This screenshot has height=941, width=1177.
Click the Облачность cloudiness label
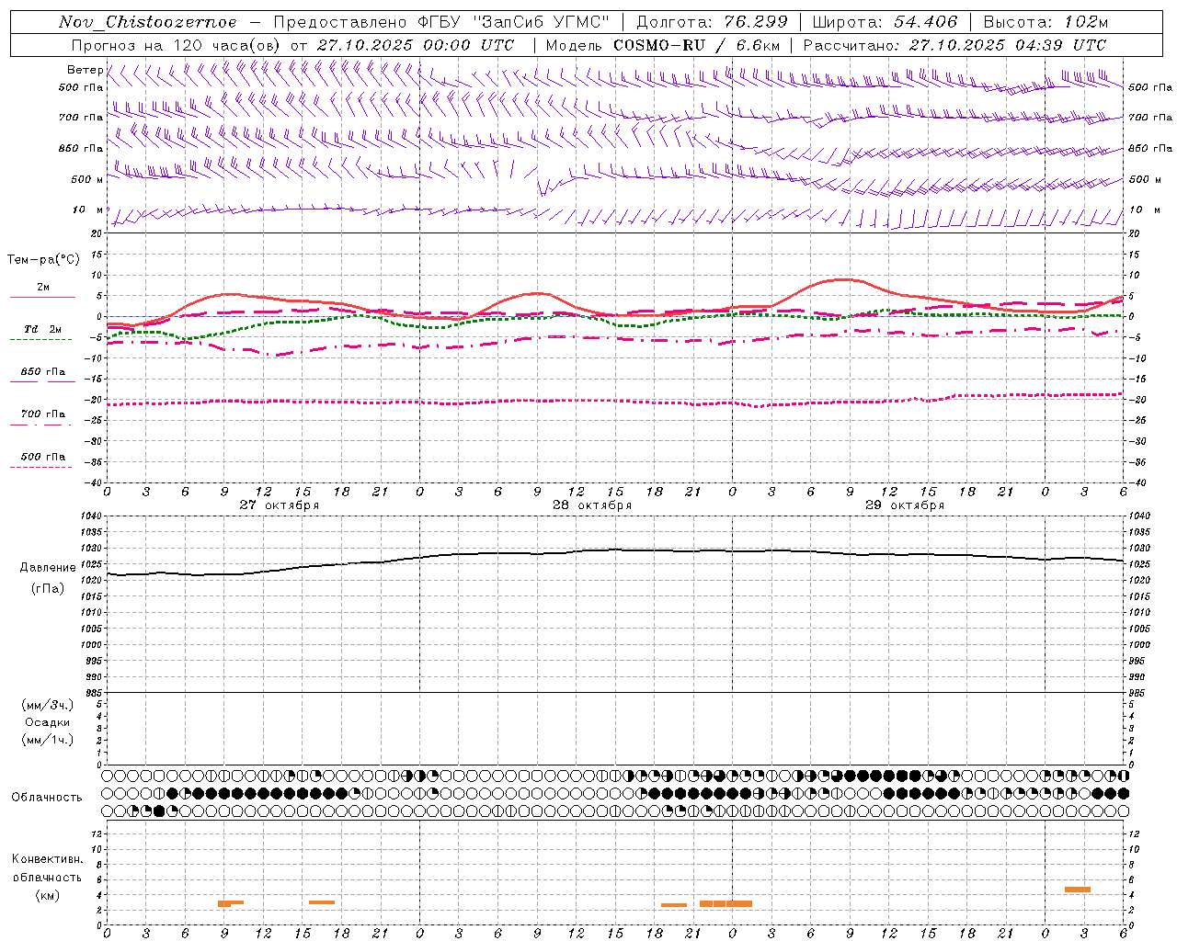pyautogui.click(x=46, y=798)
